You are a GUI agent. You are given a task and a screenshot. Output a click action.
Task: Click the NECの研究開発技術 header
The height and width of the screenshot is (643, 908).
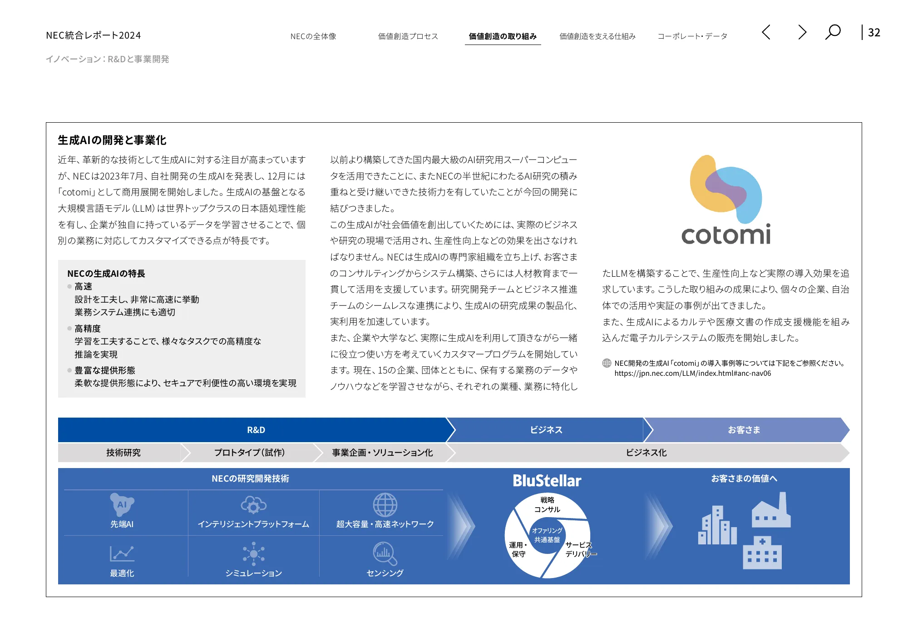pyautogui.click(x=250, y=479)
